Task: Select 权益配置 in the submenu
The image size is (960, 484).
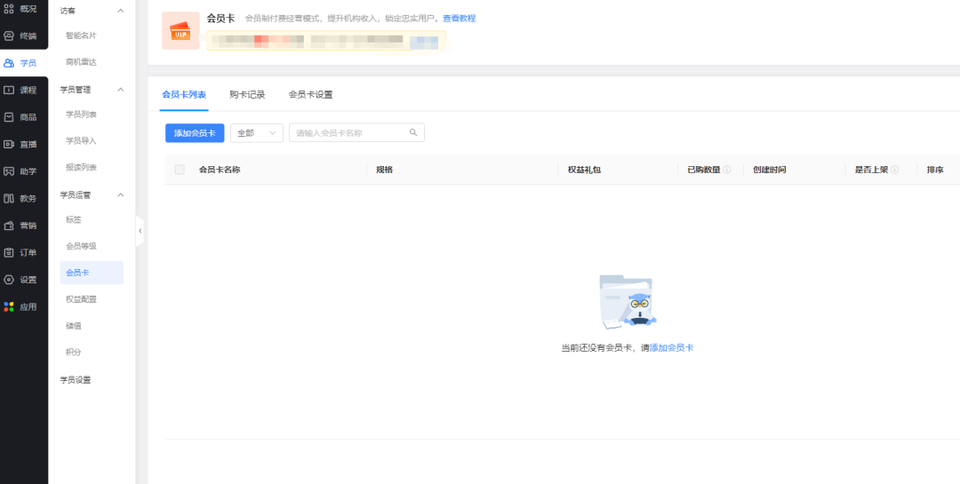Action: 81,299
